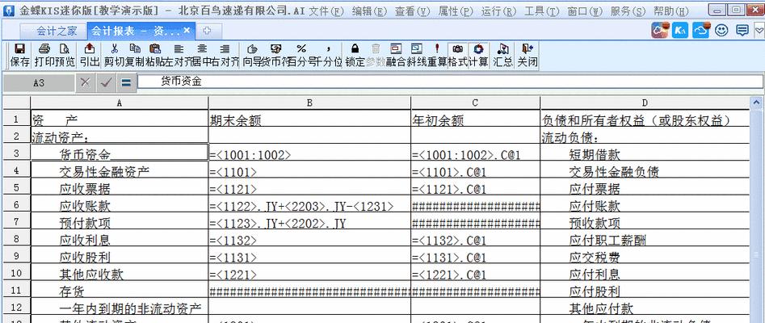Screen dimensions: 765x323
Task: Open the 工具(T) menu
Action: point(541,11)
